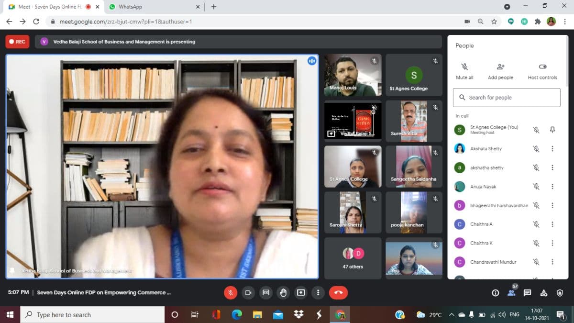This screenshot has height=323, width=574.
Task: Open the chat panel icon
Action: coord(527,293)
